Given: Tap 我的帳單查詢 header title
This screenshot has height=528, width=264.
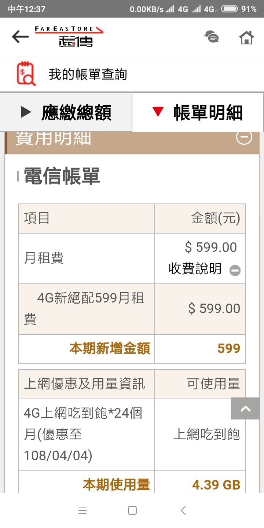Looking at the screenshot, I should (x=88, y=74).
